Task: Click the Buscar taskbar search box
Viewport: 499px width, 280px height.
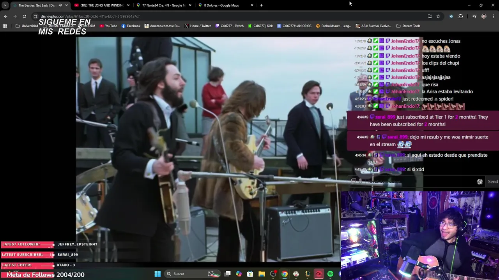Action: (x=193, y=274)
